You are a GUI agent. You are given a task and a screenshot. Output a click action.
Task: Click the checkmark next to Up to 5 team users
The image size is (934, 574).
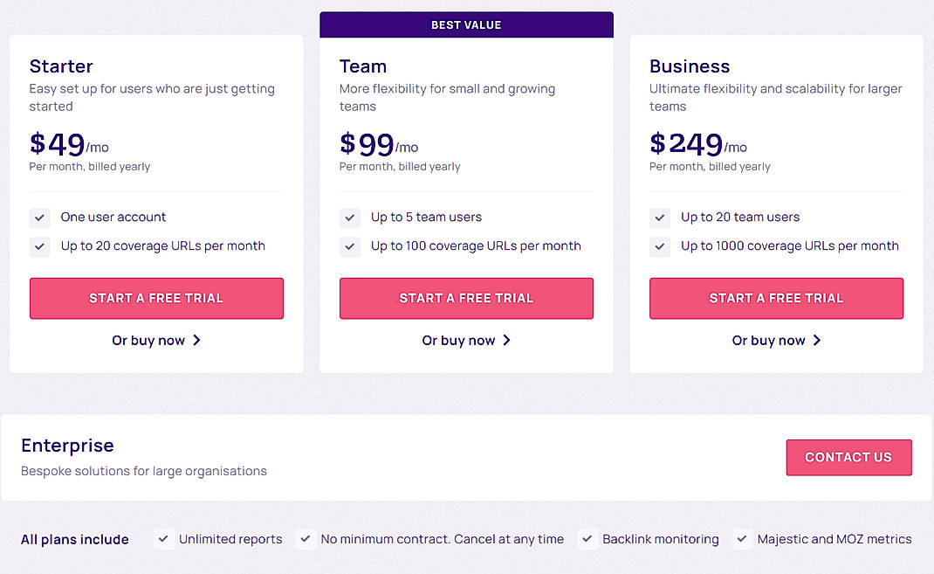349,217
